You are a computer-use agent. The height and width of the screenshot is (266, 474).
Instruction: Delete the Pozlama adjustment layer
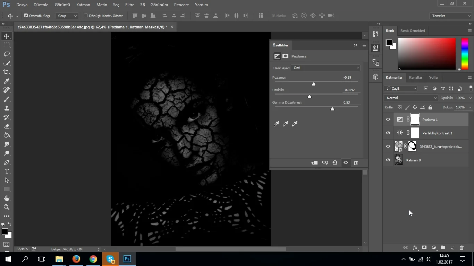coord(356,163)
